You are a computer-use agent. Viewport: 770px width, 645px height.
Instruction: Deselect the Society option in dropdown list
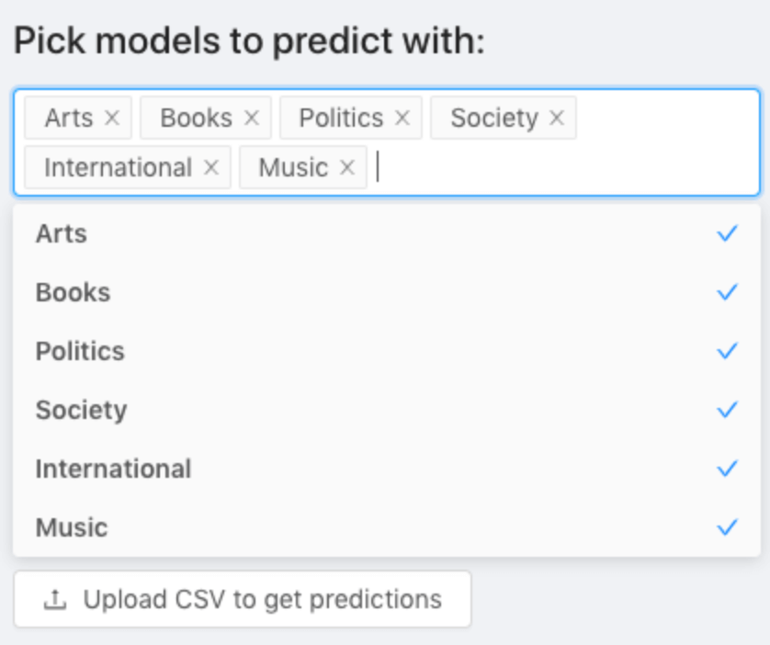tap(387, 410)
